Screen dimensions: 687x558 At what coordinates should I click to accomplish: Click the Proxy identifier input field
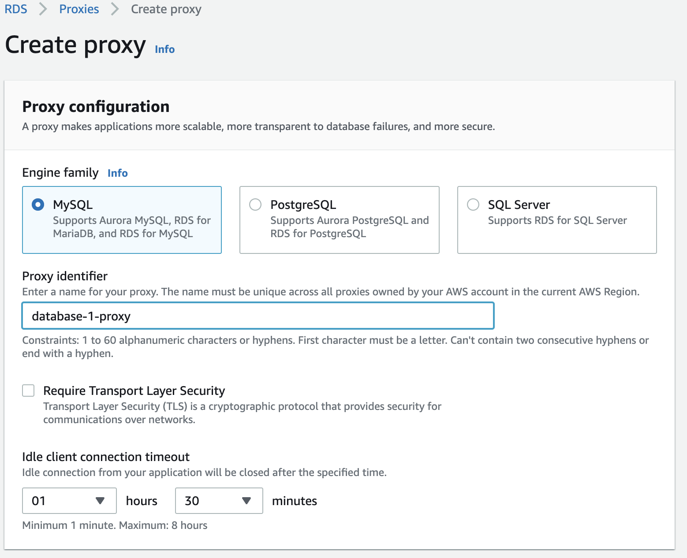(x=258, y=316)
